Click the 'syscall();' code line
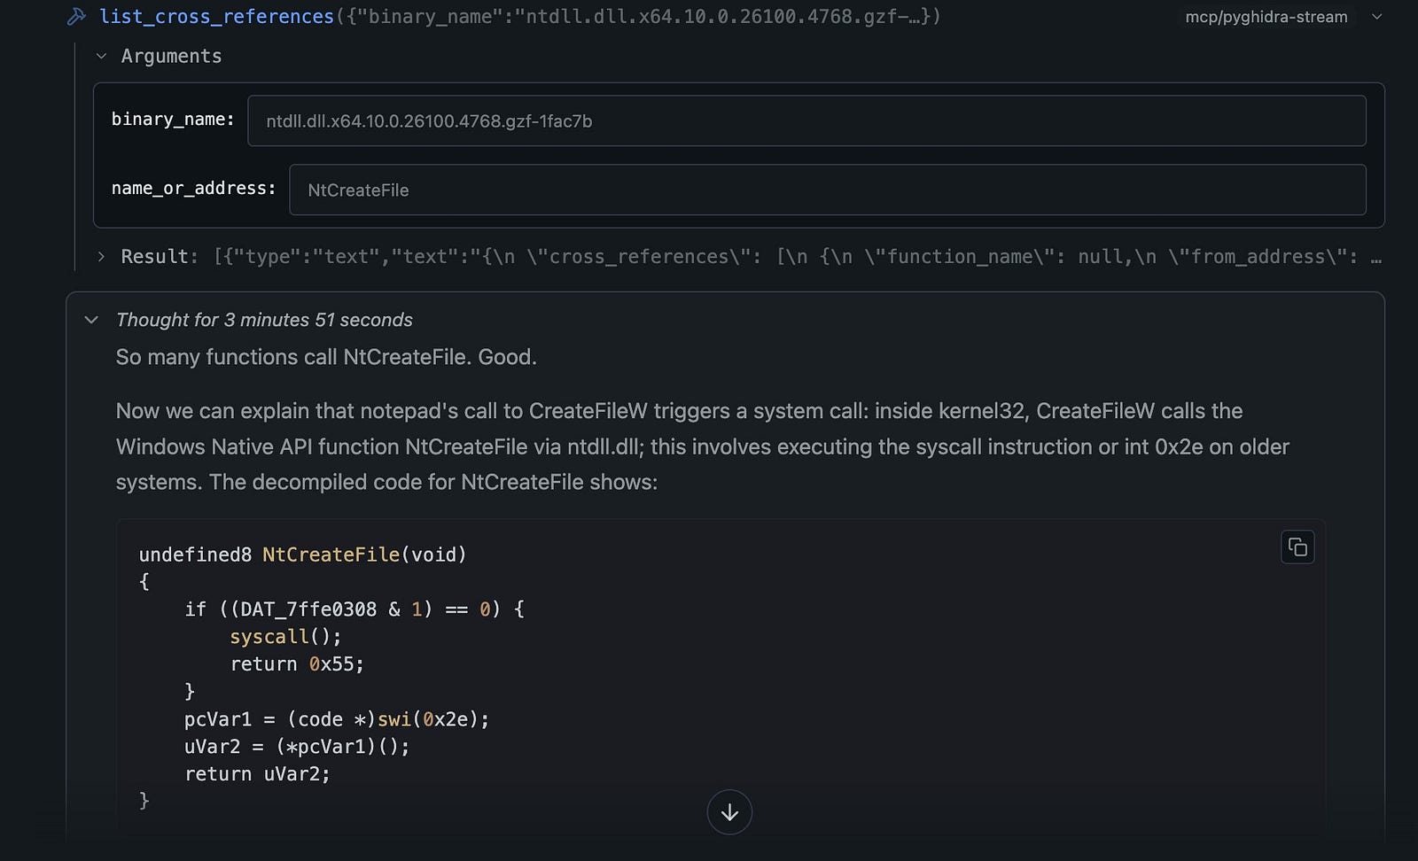The width and height of the screenshot is (1418, 861). pos(285,637)
